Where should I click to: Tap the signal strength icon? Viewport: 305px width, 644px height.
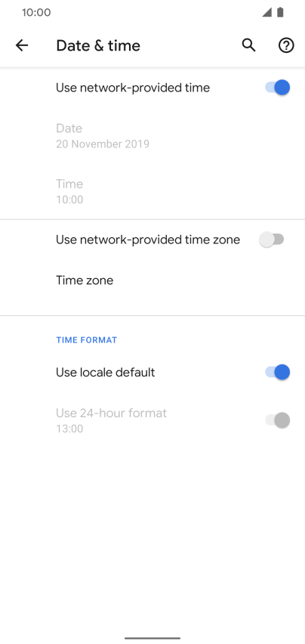[x=267, y=12]
